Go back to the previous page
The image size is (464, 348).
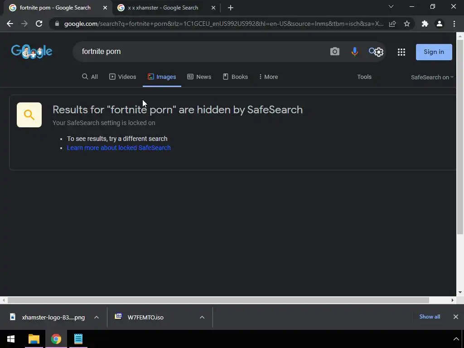(x=10, y=24)
